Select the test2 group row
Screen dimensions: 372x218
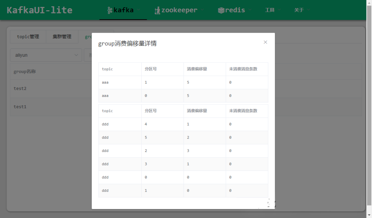pos(20,88)
